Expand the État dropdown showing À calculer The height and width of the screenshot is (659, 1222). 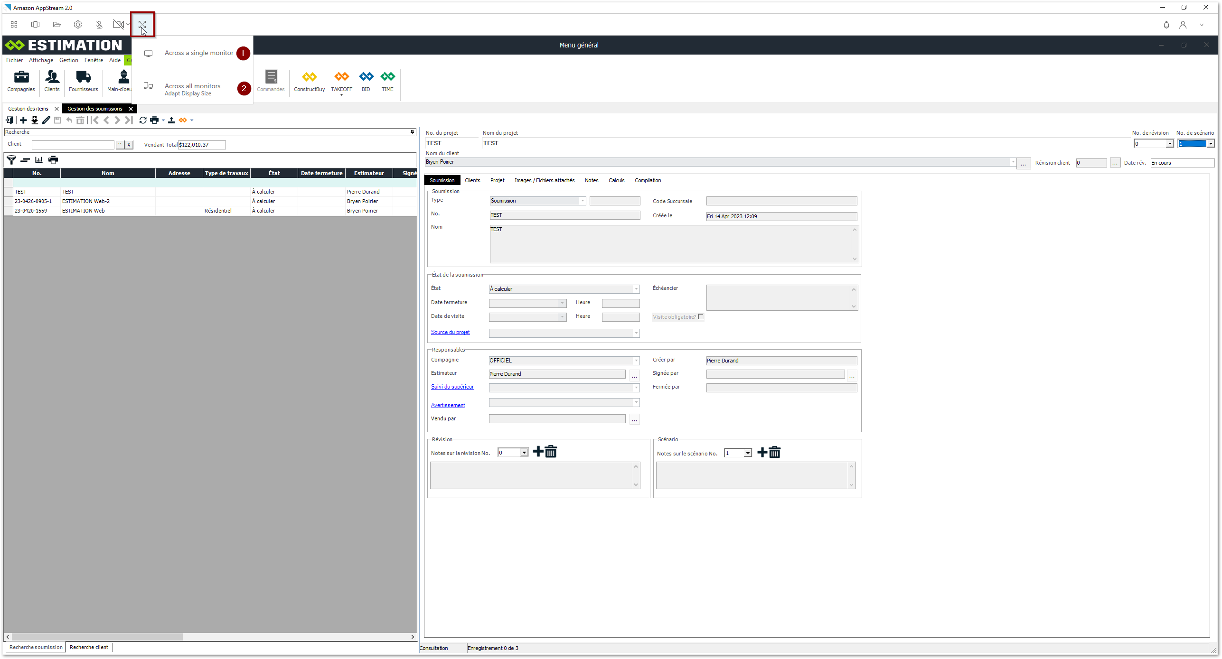pyautogui.click(x=636, y=289)
